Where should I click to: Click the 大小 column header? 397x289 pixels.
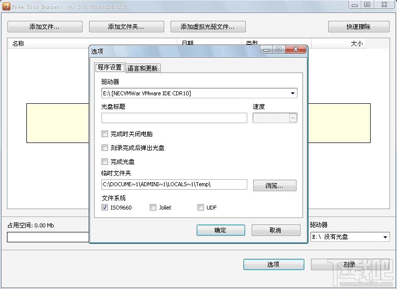point(338,43)
